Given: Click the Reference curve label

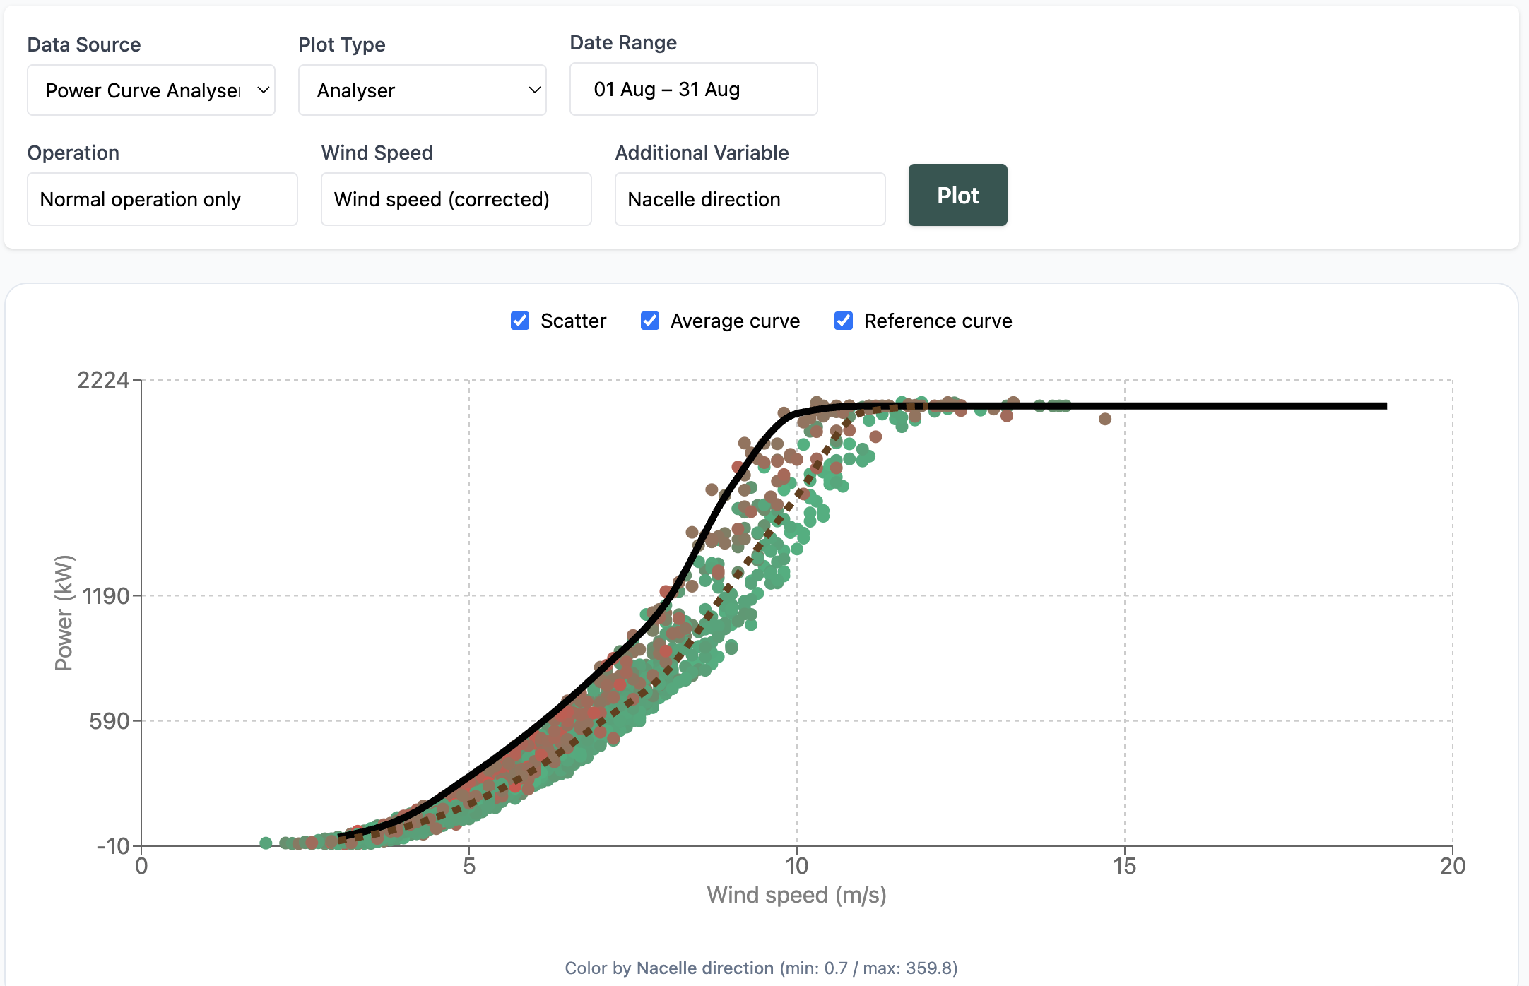Looking at the screenshot, I should pos(938,321).
